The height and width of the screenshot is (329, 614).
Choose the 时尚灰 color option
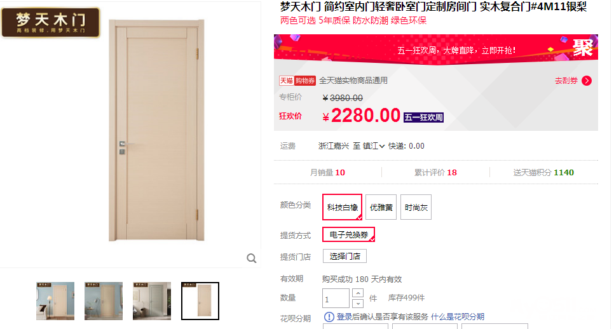pos(416,207)
